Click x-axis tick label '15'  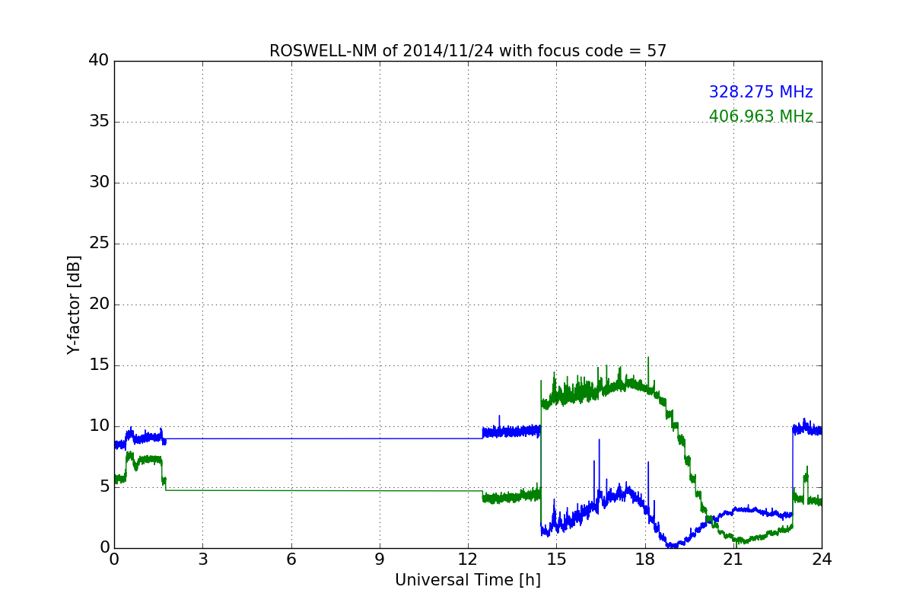[x=556, y=560]
